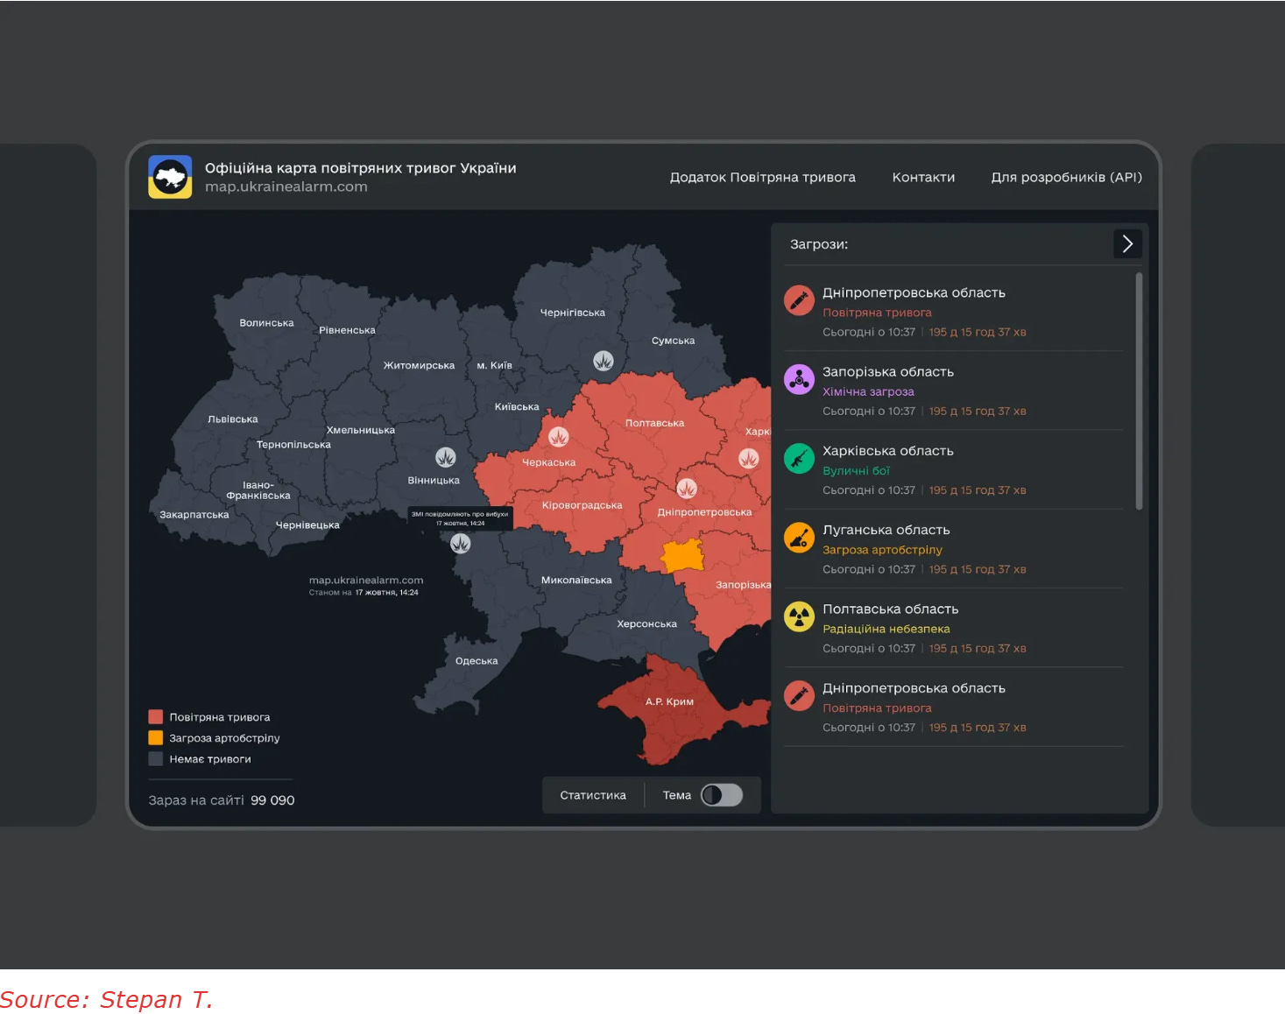1285x1014 pixels.
Task: Click the Рівненська region on map
Action: tap(347, 330)
